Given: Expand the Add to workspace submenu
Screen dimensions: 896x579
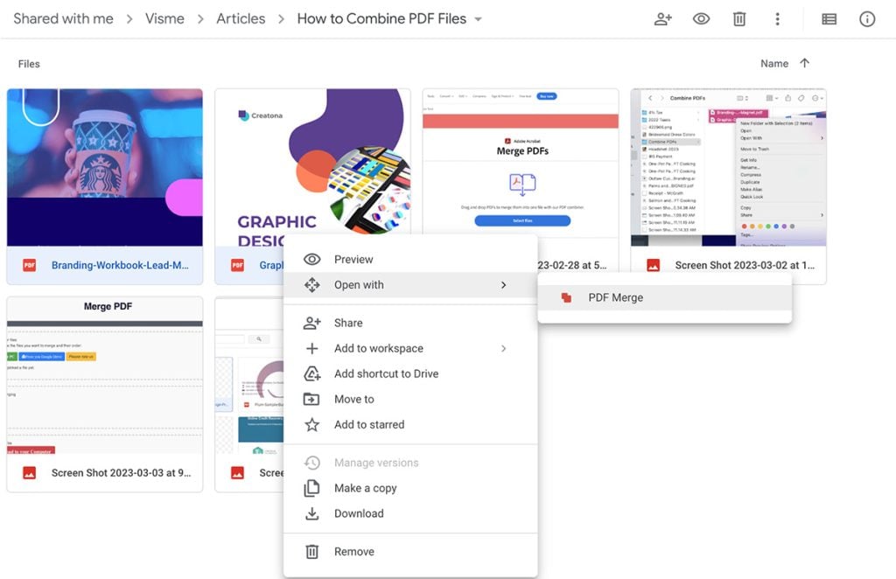Looking at the screenshot, I should click(x=505, y=348).
